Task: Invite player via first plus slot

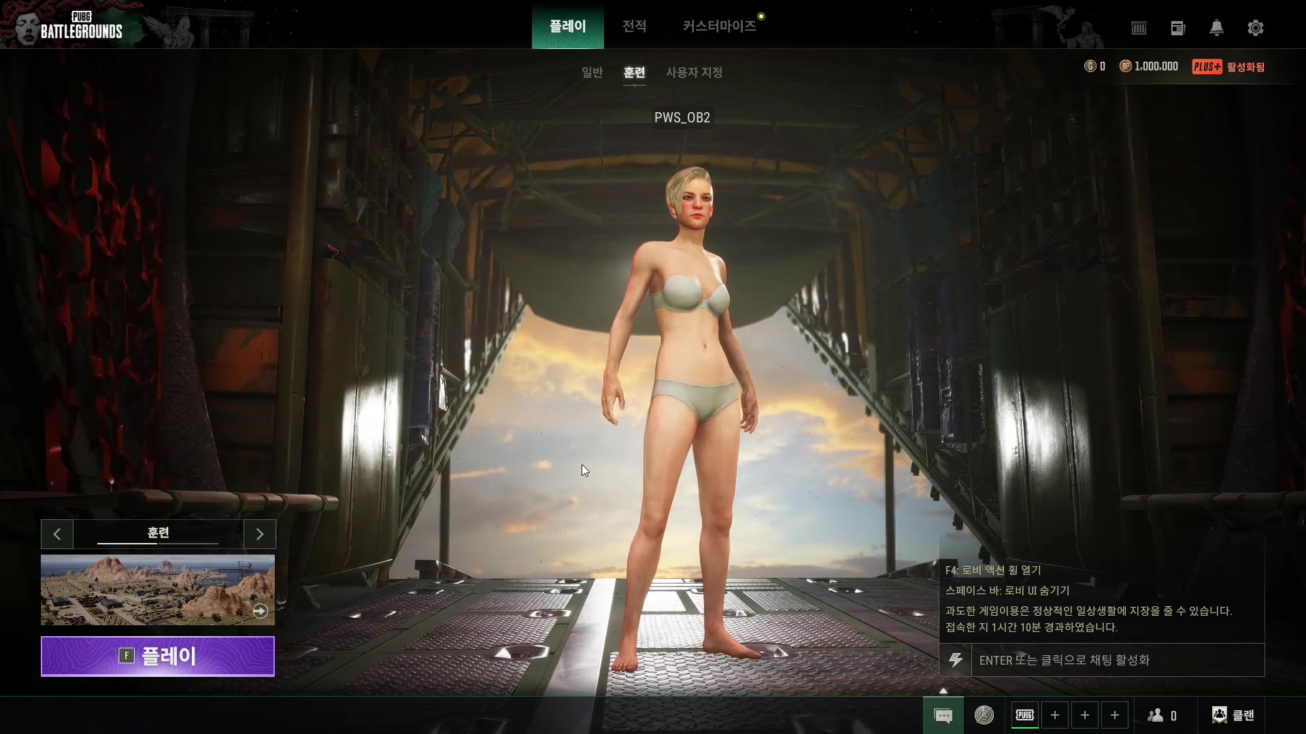Action: point(1055,715)
